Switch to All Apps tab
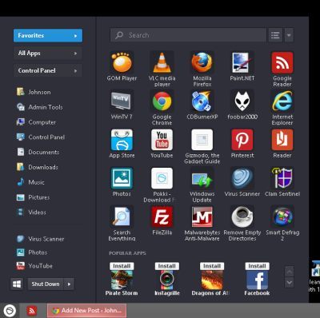320x318 pixels. (x=48, y=54)
